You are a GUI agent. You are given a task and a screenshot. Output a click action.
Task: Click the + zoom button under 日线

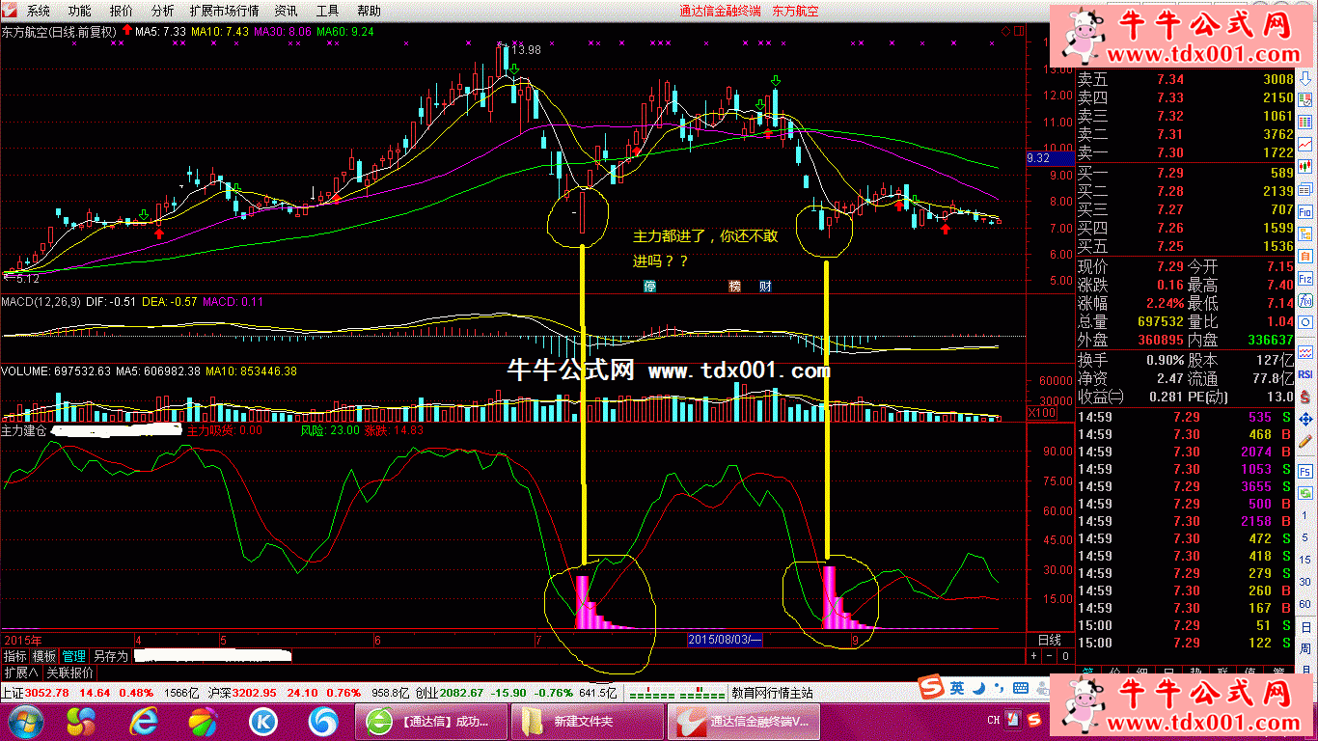pos(1033,656)
